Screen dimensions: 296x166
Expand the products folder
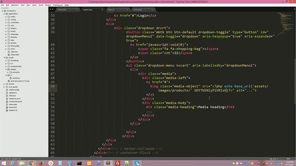8,72
